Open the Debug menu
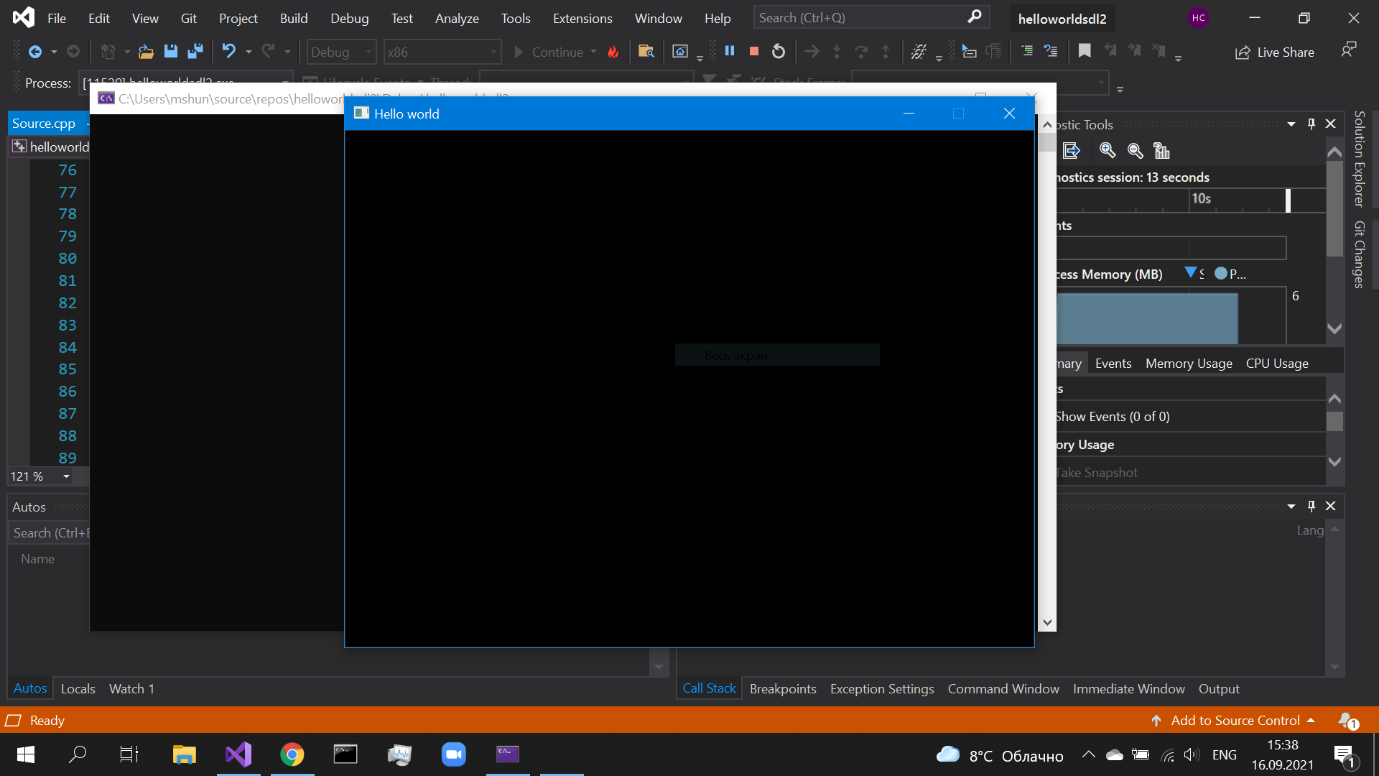Viewport: 1379px width, 776px height. coord(349,18)
